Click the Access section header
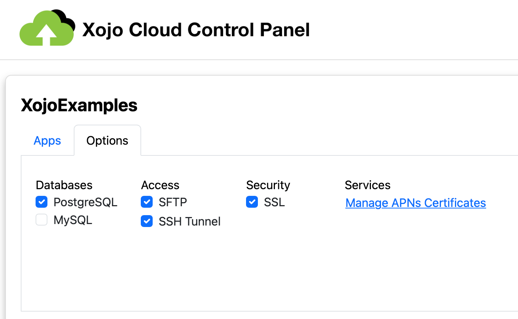The width and height of the screenshot is (518, 319). point(160,185)
